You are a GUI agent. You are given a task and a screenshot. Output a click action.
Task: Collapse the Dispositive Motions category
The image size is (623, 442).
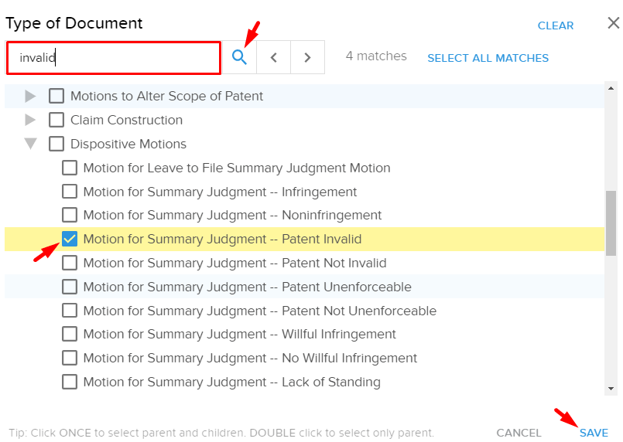point(31,144)
